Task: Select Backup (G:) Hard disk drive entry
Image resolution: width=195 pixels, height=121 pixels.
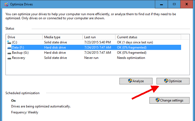Action: tap(55, 53)
